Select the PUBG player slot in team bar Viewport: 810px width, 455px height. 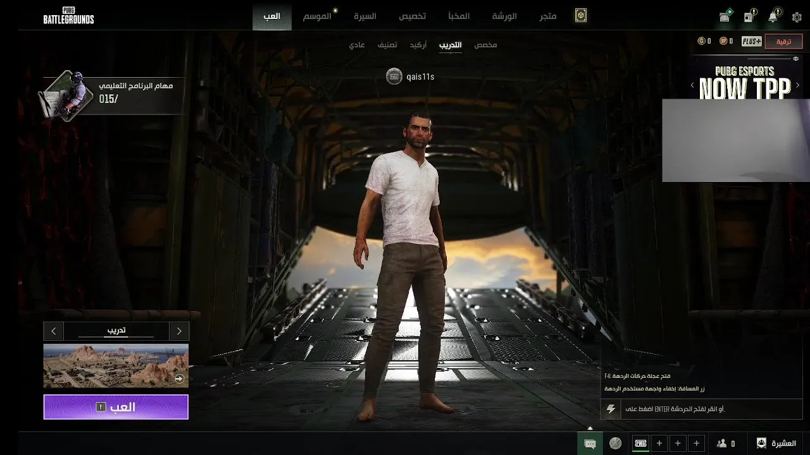tap(640, 444)
